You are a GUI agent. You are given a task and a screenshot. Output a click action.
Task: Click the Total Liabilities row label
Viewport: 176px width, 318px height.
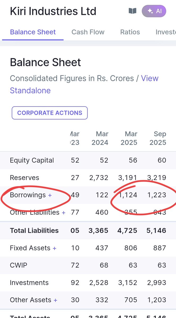click(x=34, y=231)
